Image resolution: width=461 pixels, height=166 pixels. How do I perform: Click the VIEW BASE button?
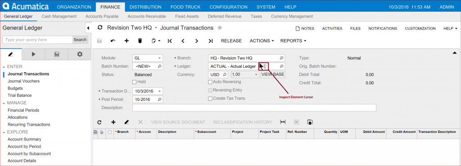(273, 74)
